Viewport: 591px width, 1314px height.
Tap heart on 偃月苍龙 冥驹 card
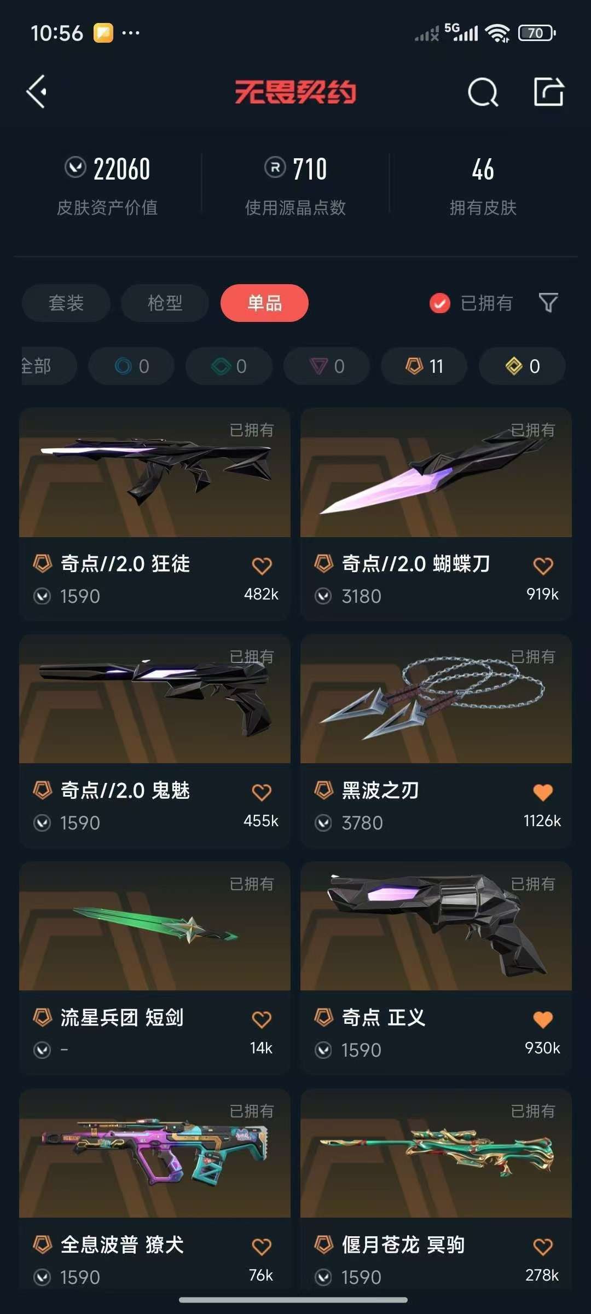[543, 1247]
